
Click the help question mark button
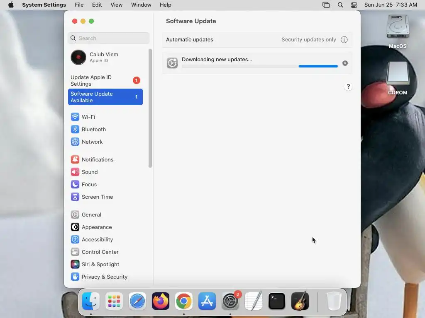click(x=348, y=87)
